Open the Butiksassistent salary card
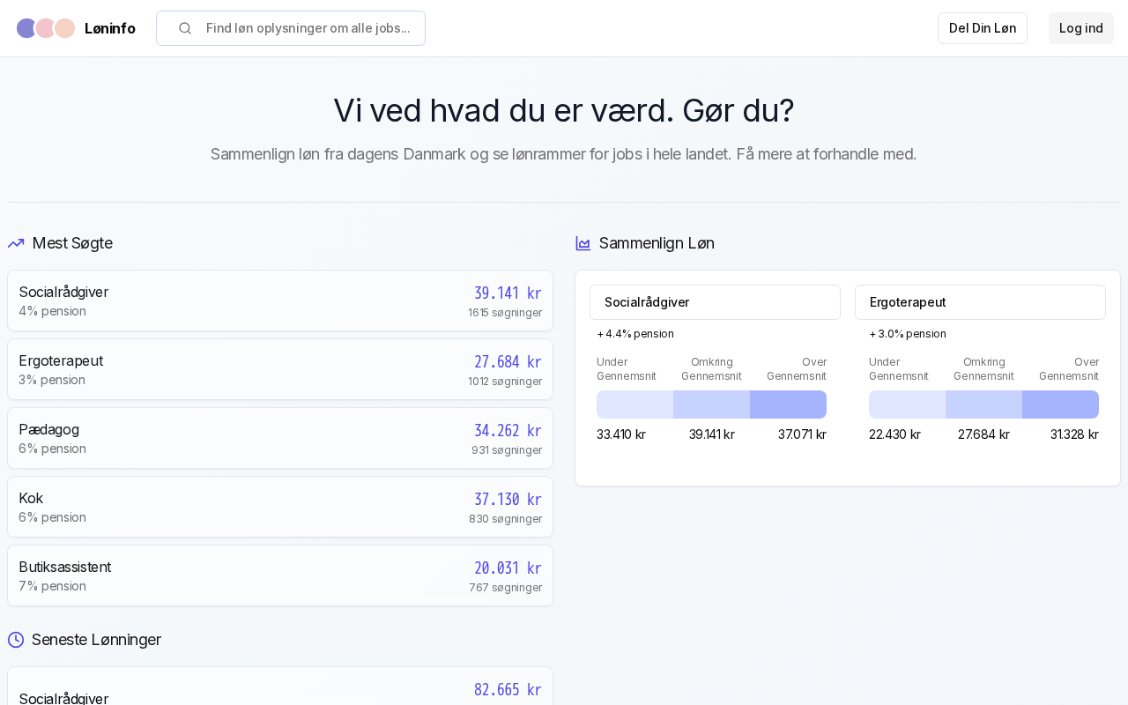Viewport: 1128px width, 705px height. tap(280, 575)
